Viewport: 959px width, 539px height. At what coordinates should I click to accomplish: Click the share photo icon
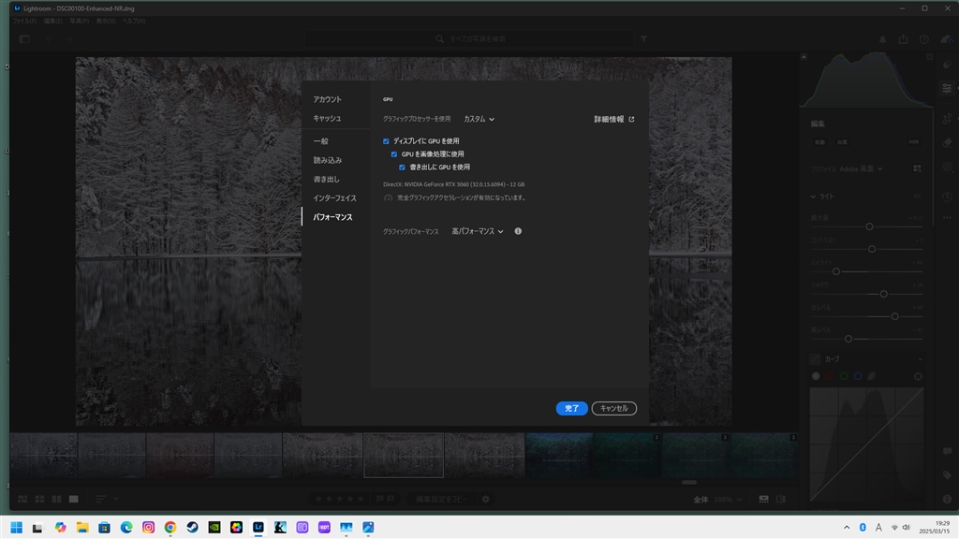click(904, 39)
